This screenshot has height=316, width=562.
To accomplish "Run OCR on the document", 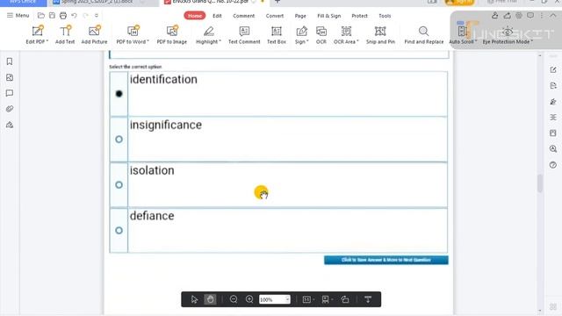I will tap(321, 35).
